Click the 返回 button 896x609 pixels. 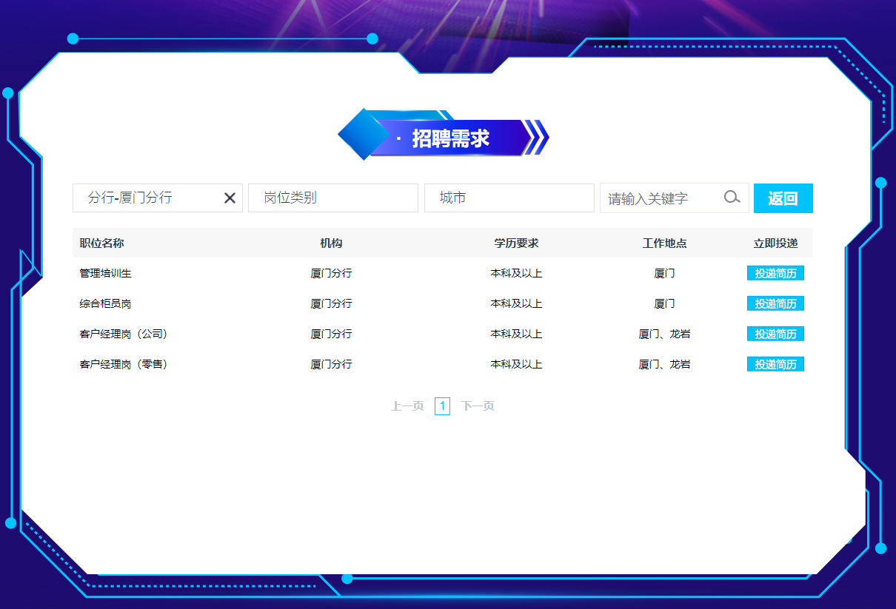tap(783, 198)
